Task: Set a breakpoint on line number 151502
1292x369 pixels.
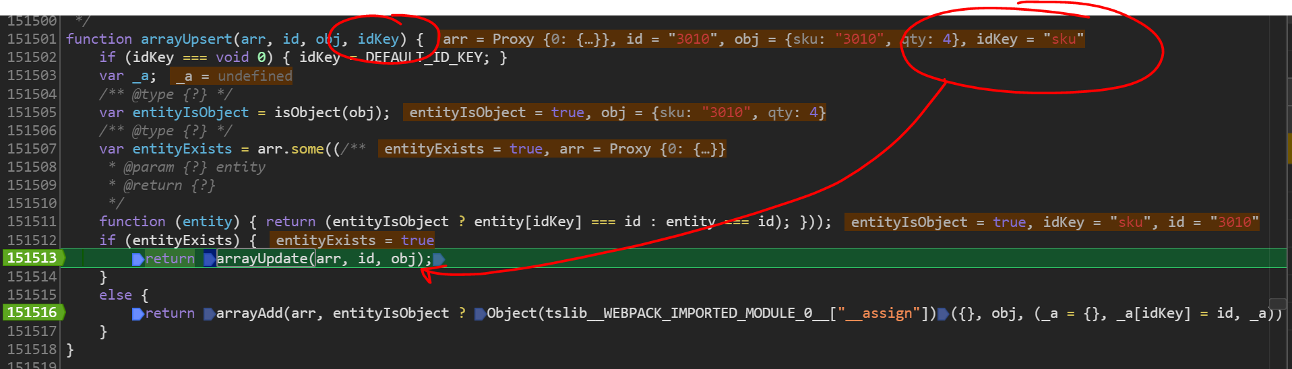Action: pos(32,57)
